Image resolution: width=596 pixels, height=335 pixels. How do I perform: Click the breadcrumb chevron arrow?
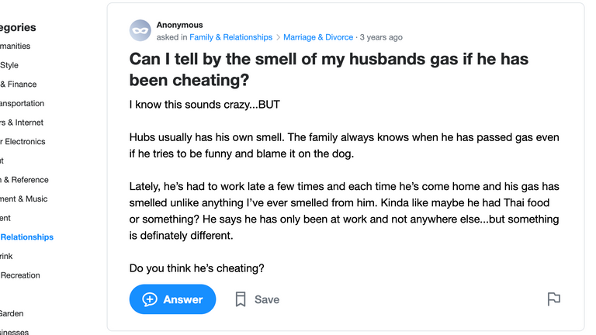click(x=278, y=37)
